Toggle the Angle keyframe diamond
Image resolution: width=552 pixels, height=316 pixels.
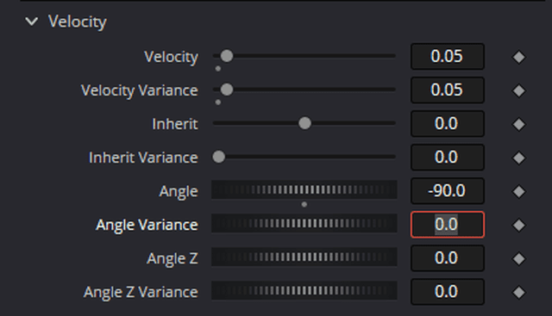tap(518, 191)
